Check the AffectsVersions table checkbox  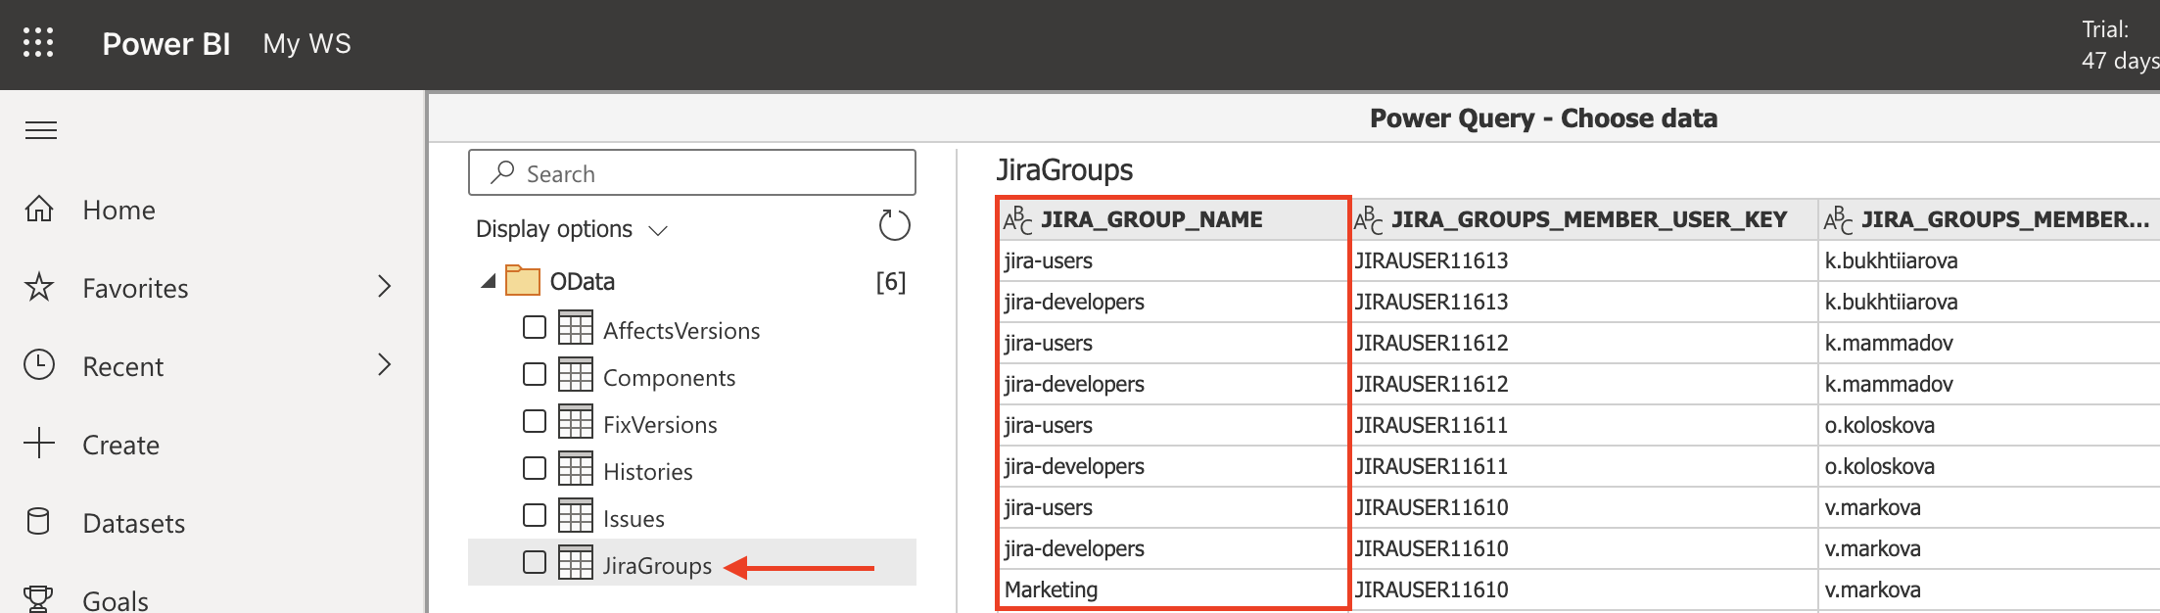coord(535,327)
